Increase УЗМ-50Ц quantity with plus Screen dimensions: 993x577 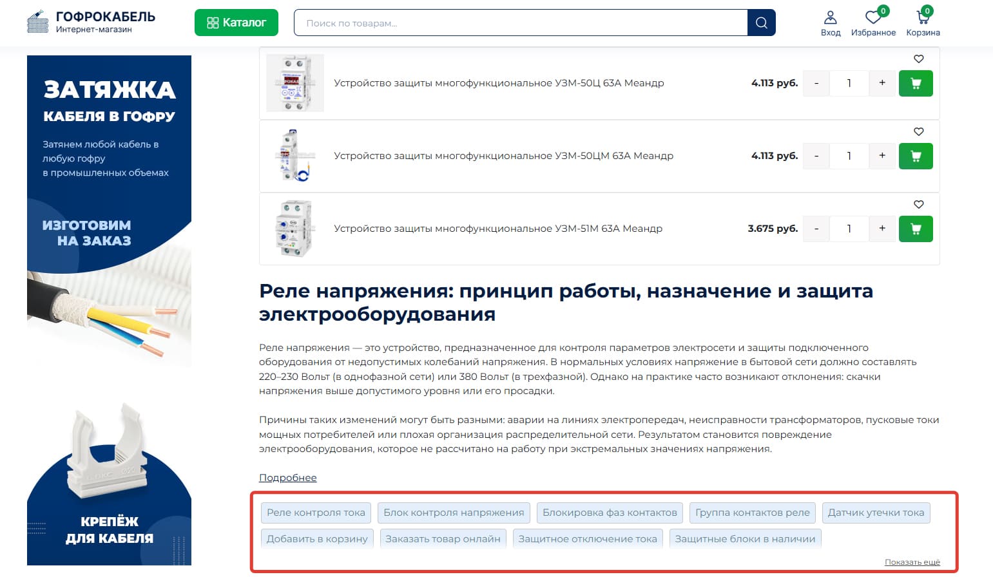(x=882, y=83)
